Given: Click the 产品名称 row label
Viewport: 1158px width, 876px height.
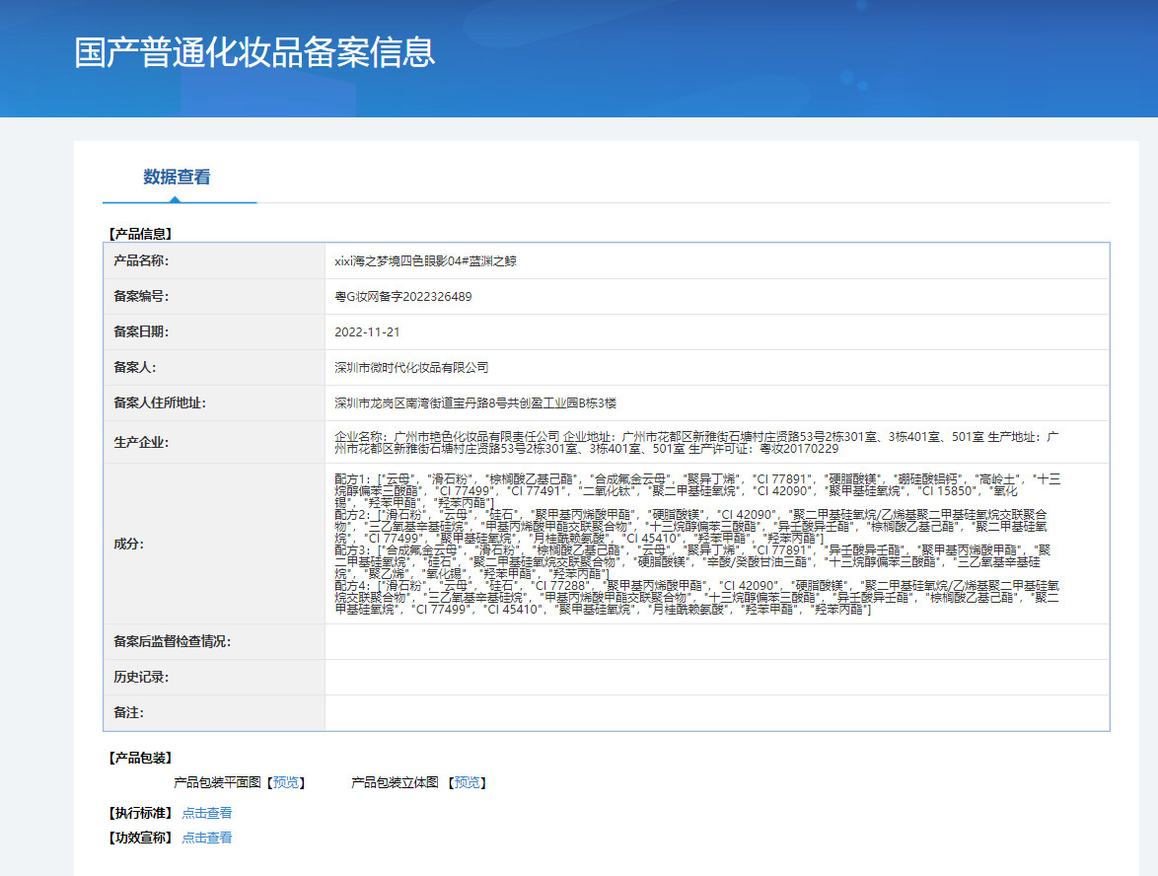Looking at the screenshot, I should 141,260.
